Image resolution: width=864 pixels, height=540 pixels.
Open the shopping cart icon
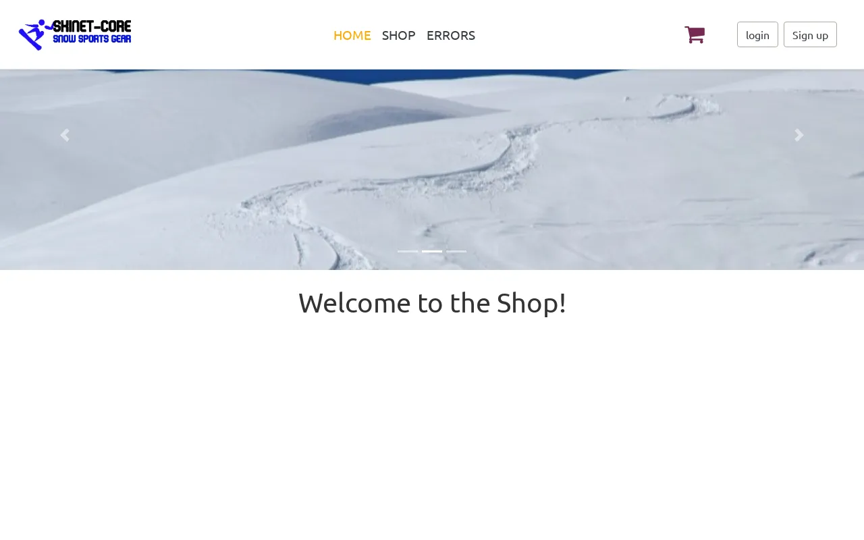tap(695, 34)
